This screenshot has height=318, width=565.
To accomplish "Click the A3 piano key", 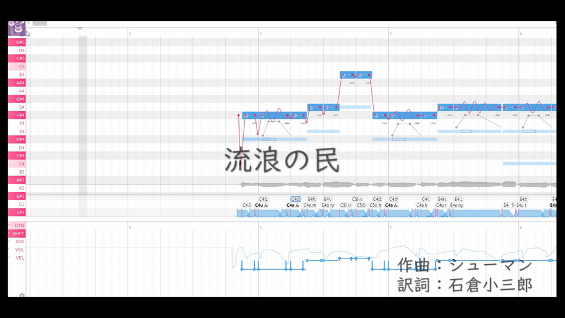I will tap(17, 188).
